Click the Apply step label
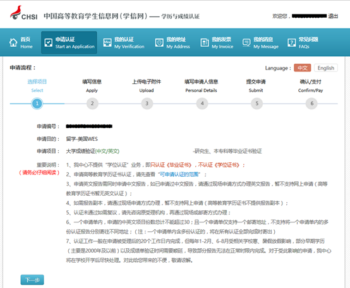The height and width of the screenshot is (288, 350). pyautogui.click(x=92, y=90)
